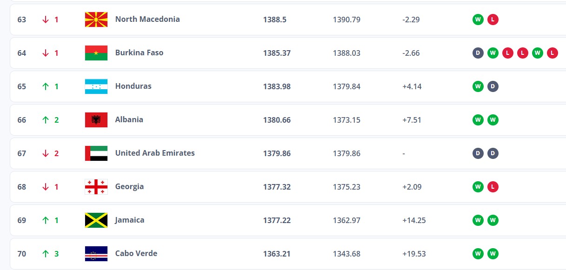Click the Honduras flag icon
566x270 pixels.
click(96, 86)
